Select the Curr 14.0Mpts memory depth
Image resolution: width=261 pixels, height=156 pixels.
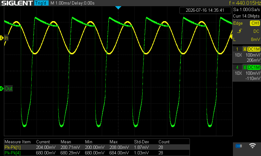tap(246, 16)
